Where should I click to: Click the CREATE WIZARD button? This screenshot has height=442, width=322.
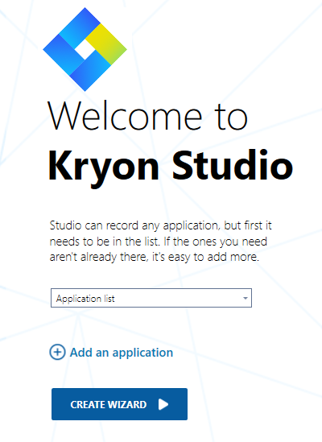[120, 404]
